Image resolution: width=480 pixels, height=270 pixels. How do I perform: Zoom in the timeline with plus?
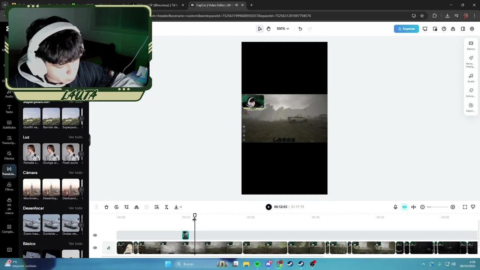453,207
